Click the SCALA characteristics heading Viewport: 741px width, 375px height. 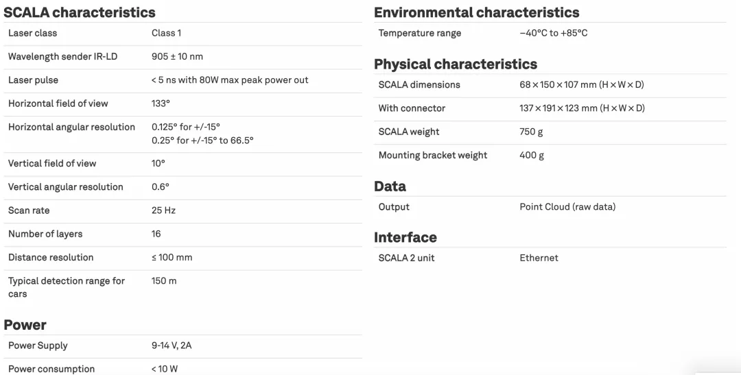pos(80,12)
